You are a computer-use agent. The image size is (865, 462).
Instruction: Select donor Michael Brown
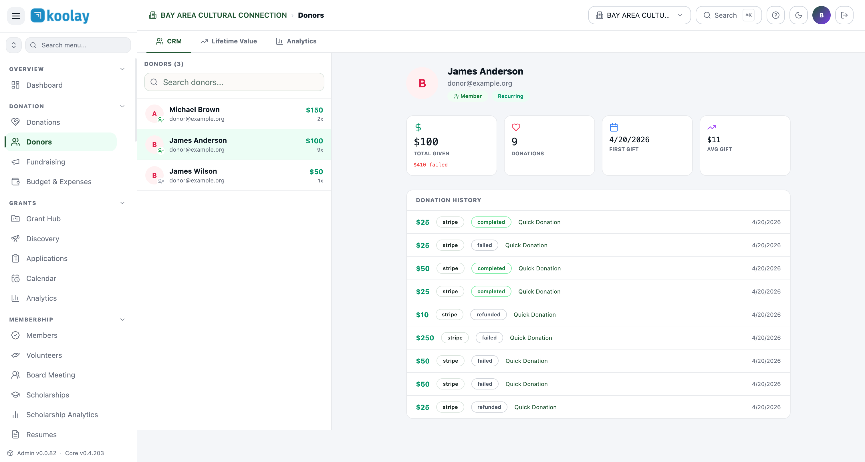234,114
